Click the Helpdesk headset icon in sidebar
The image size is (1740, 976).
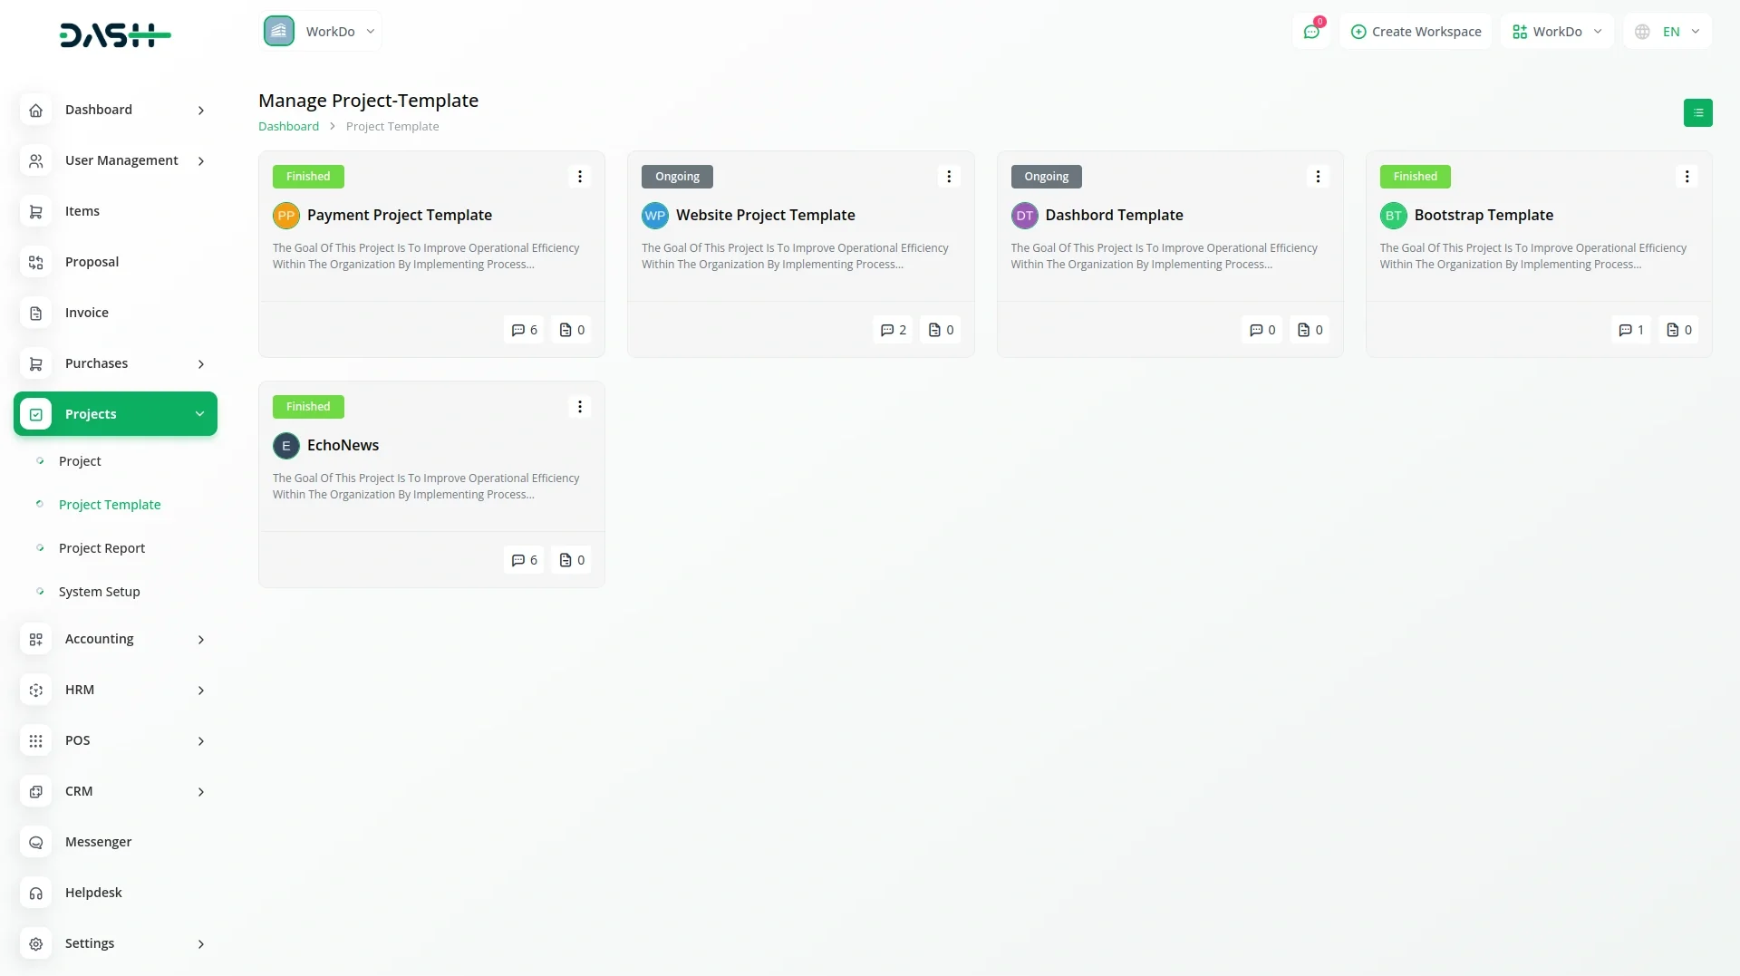coord(36,893)
